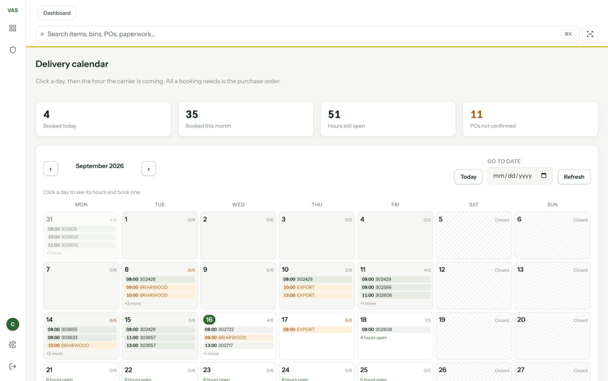Select the Dashboard breadcrumb tab
The image size is (608, 381).
coord(57,13)
